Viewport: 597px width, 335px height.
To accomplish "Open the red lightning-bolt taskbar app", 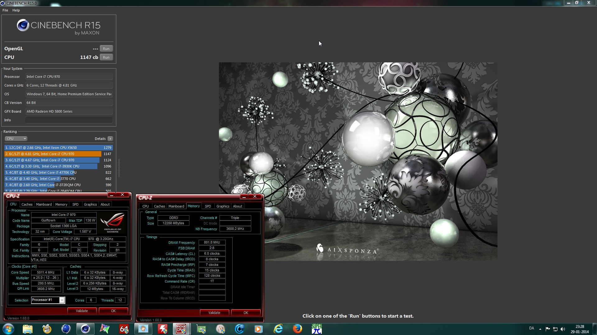I will [162, 329].
